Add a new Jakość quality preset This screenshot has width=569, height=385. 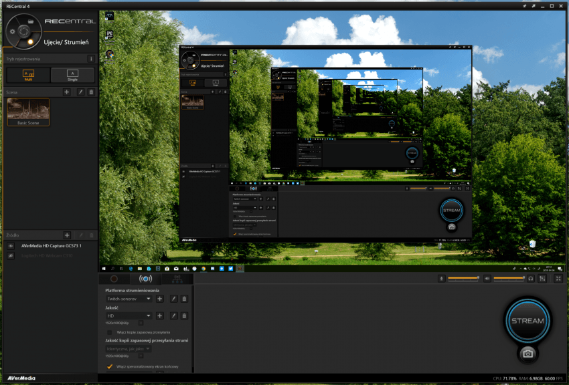tap(160, 316)
